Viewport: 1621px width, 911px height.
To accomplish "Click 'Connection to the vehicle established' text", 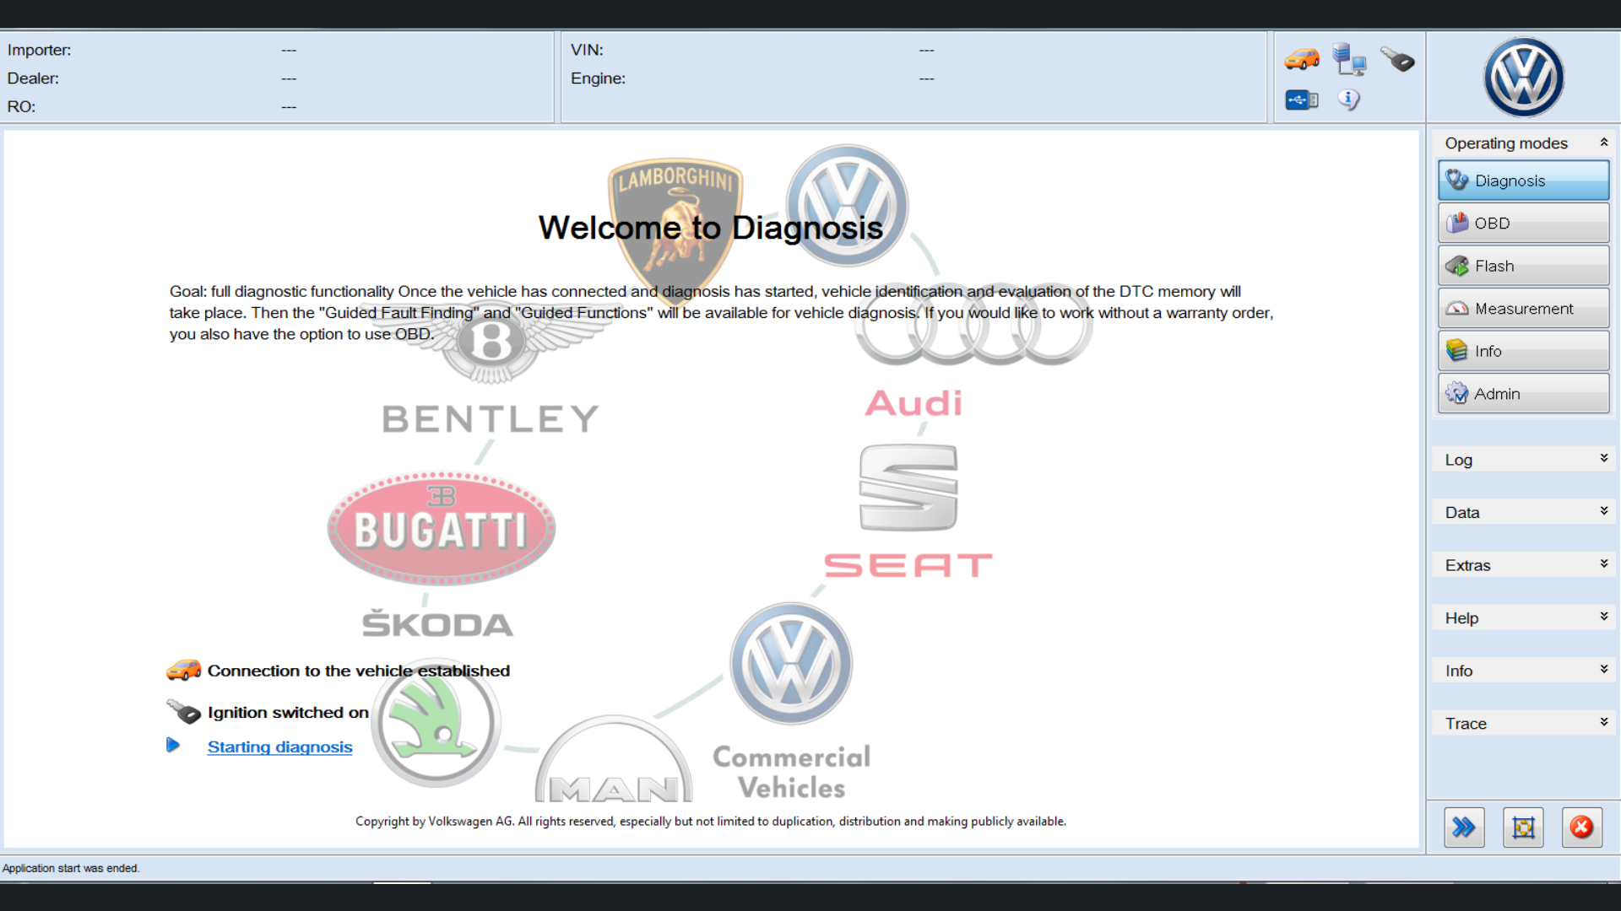I will pyautogui.click(x=359, y=671).
